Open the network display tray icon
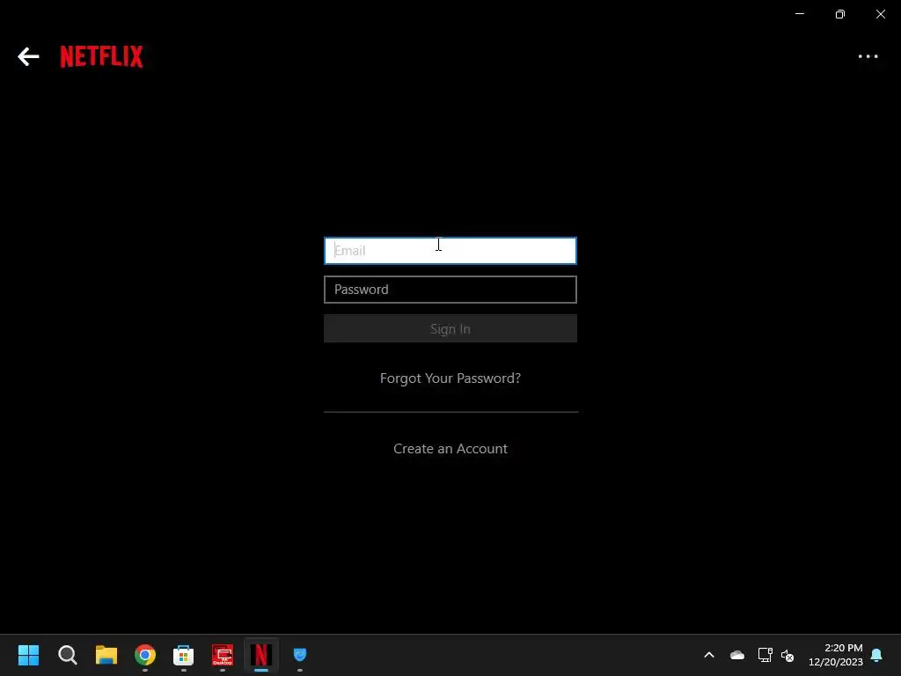Image resolution: width=901 pixels, height=676 pixels. pos(765,655)
